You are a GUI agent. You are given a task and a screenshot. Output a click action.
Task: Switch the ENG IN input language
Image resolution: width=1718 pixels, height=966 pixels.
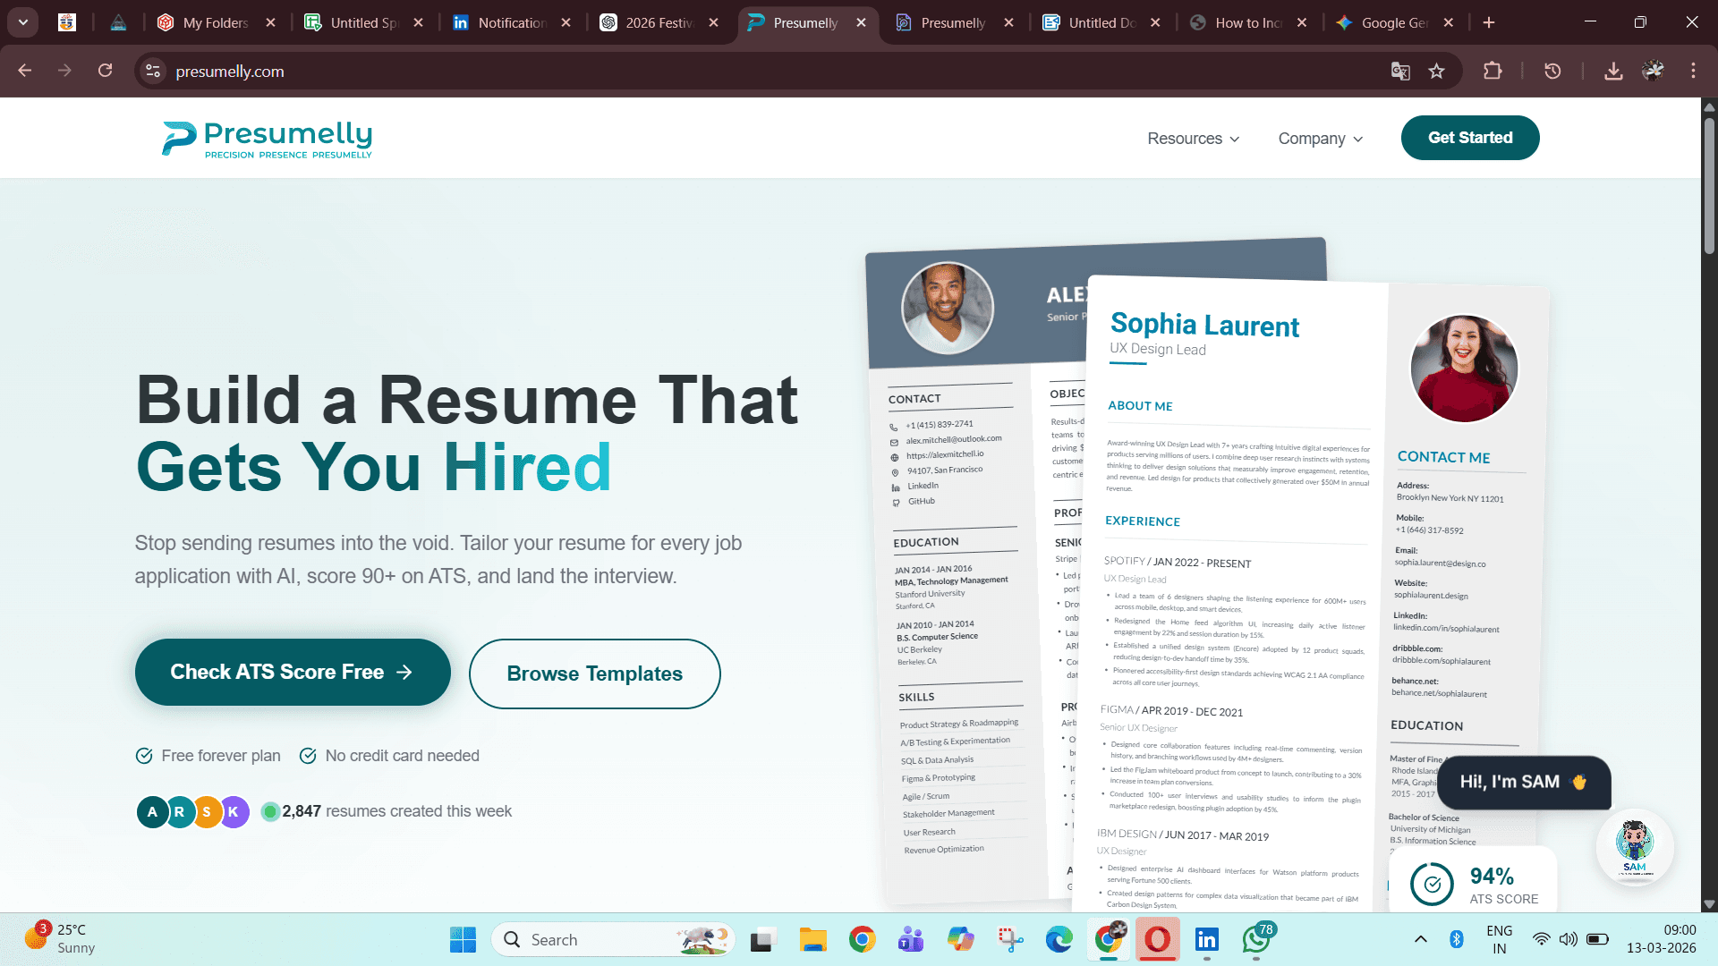click(x=1500, y=939)
